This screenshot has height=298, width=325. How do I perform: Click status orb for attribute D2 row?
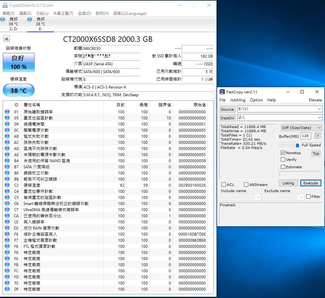(7, 228)
